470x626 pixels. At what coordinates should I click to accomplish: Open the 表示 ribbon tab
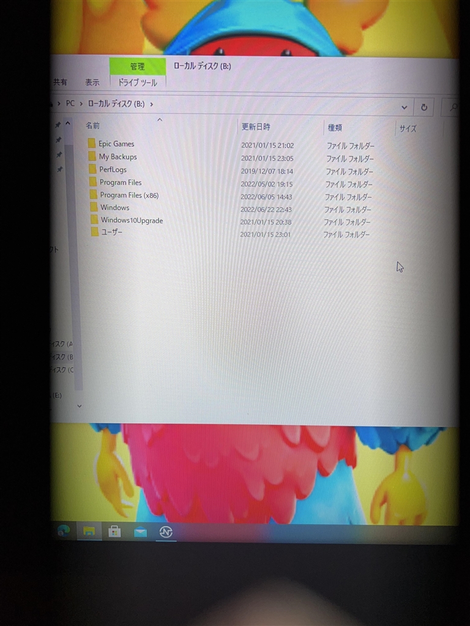click(92, 83)
